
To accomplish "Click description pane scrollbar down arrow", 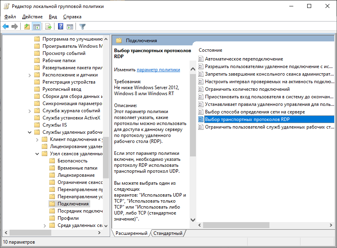I will (x=193, y=220).
